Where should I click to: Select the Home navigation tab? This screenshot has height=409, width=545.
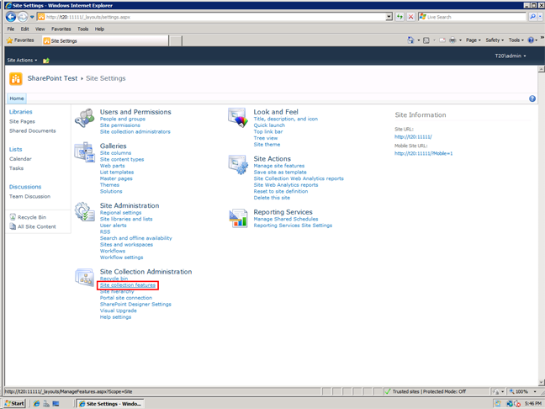(x=17, y=98)
